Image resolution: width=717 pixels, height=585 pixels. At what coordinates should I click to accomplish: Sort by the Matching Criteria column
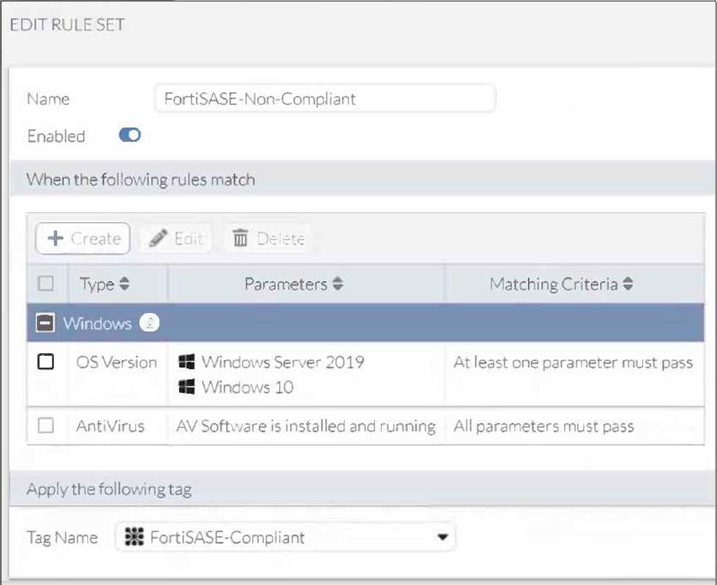[x=628, y=284]
